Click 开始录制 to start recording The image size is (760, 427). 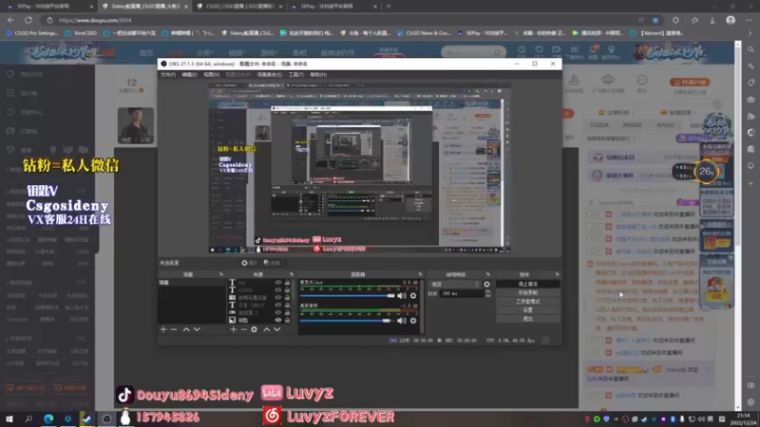(x=528, y=293)
